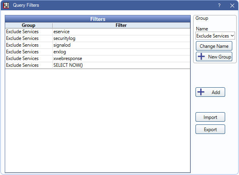Click the Filters grid title bar
This screenshot has height=175, width=239.
click(x=97, y=19)
